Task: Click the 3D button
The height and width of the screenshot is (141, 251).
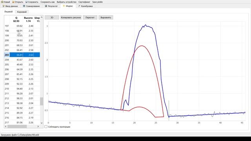Action: [52, 17]
